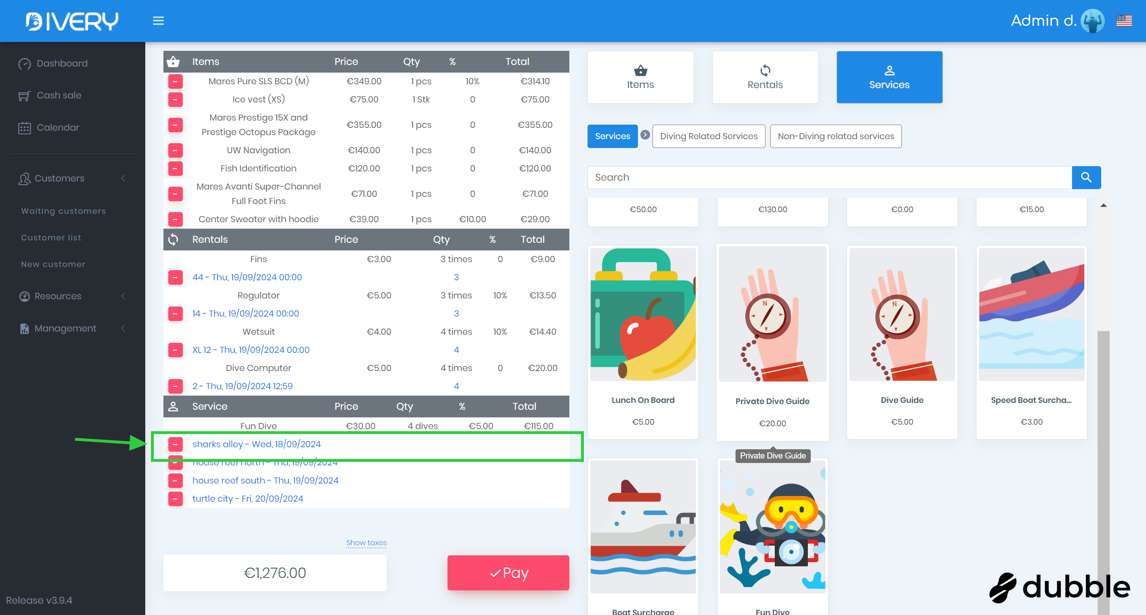
Task: Remove Mares Pure SLS BCD item
Action: (x=175, y=81)
